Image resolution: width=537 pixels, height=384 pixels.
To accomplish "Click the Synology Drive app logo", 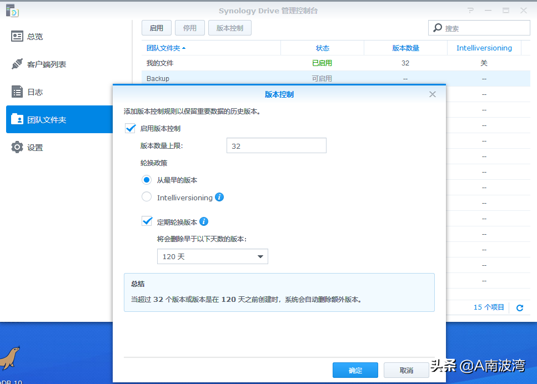I will pyautogui.click(x=12, y=11).
